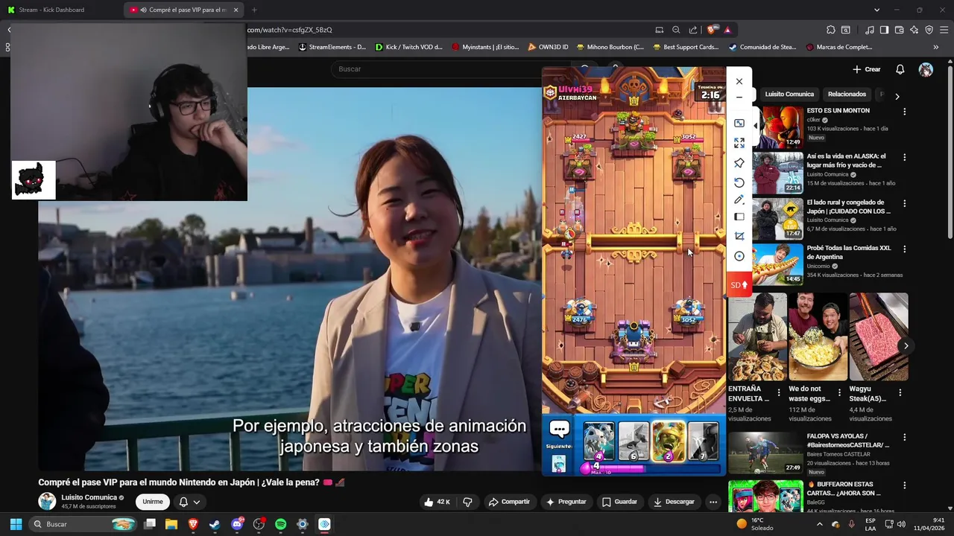Open options for Comidas XXL Argentina video
Screen dimensions: 954x536
coord(905,249)
